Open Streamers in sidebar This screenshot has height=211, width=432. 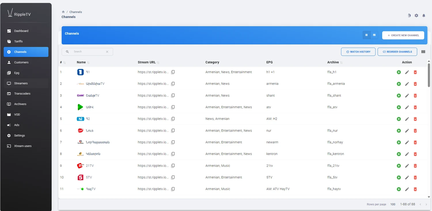26,83
